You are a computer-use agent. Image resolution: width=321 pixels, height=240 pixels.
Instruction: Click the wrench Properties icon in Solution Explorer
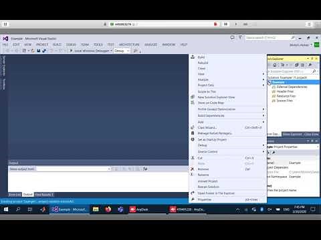click(310, 65)
